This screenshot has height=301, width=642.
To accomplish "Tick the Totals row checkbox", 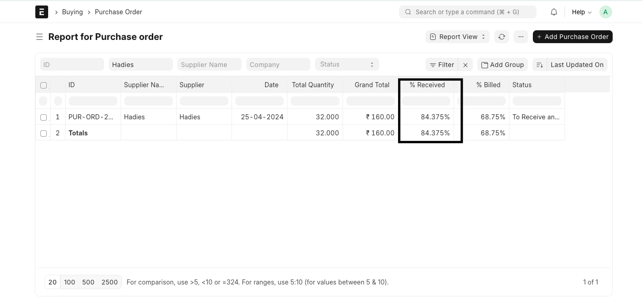I will (x=44, y=134).
